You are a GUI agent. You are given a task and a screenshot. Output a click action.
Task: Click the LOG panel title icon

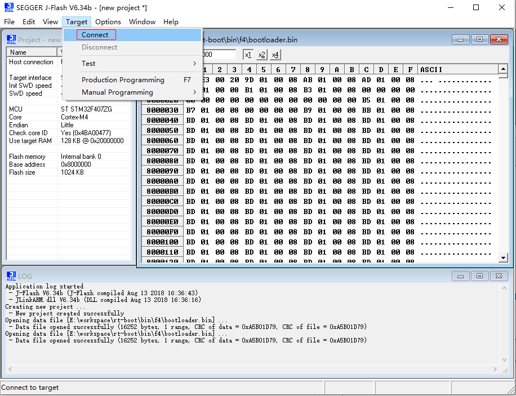(11, 276)
